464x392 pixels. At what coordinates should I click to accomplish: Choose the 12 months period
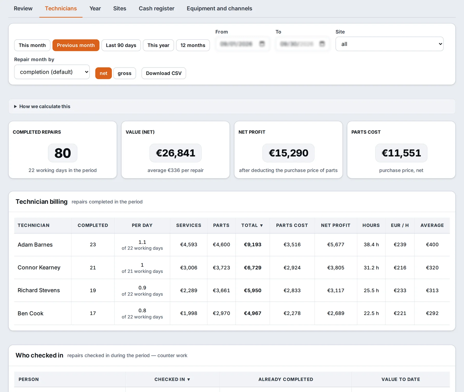click(x=193, y=45)
